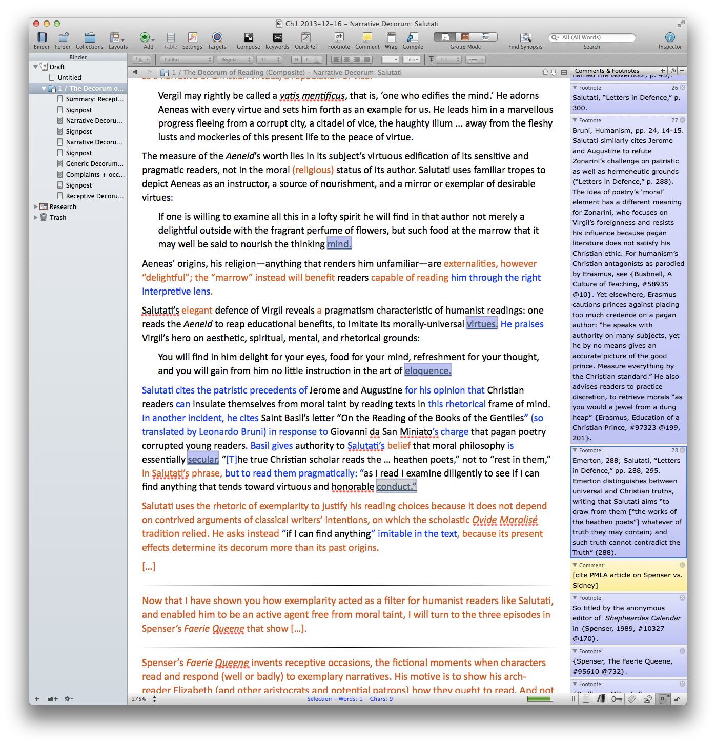Go back in editor history

pyautogui.click(x=135, y=72)
